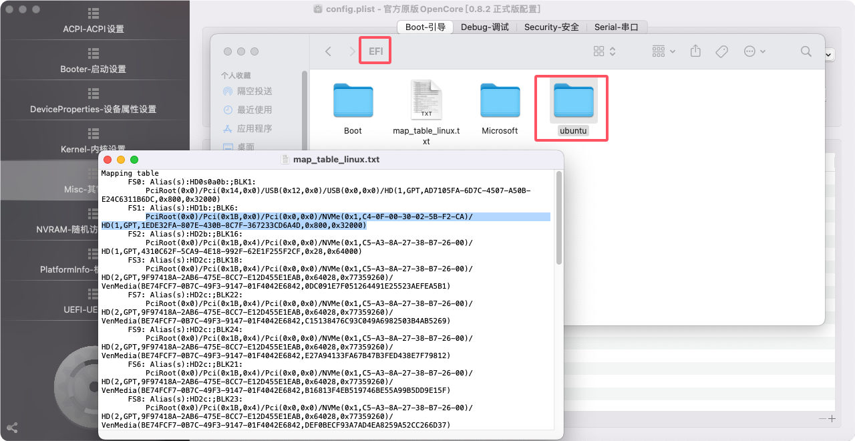Click the Finder share button

pos(696,51)
